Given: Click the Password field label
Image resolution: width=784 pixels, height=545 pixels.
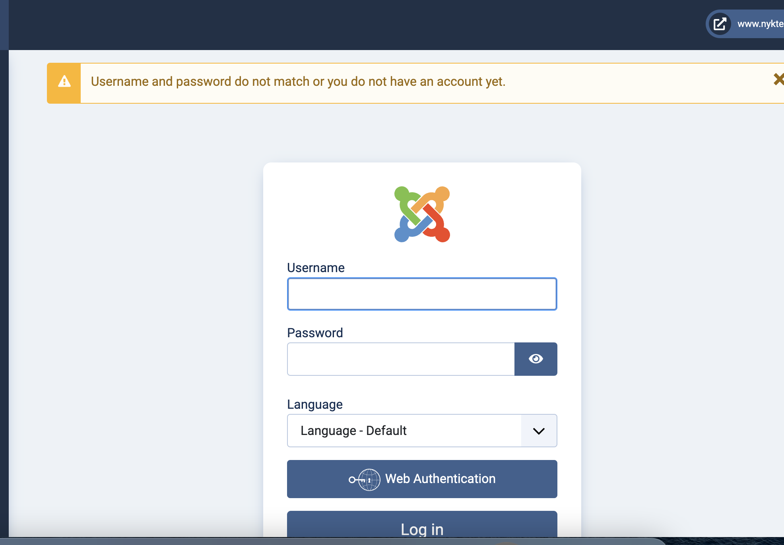Looking at the screenshot, I should click(315, 333).
